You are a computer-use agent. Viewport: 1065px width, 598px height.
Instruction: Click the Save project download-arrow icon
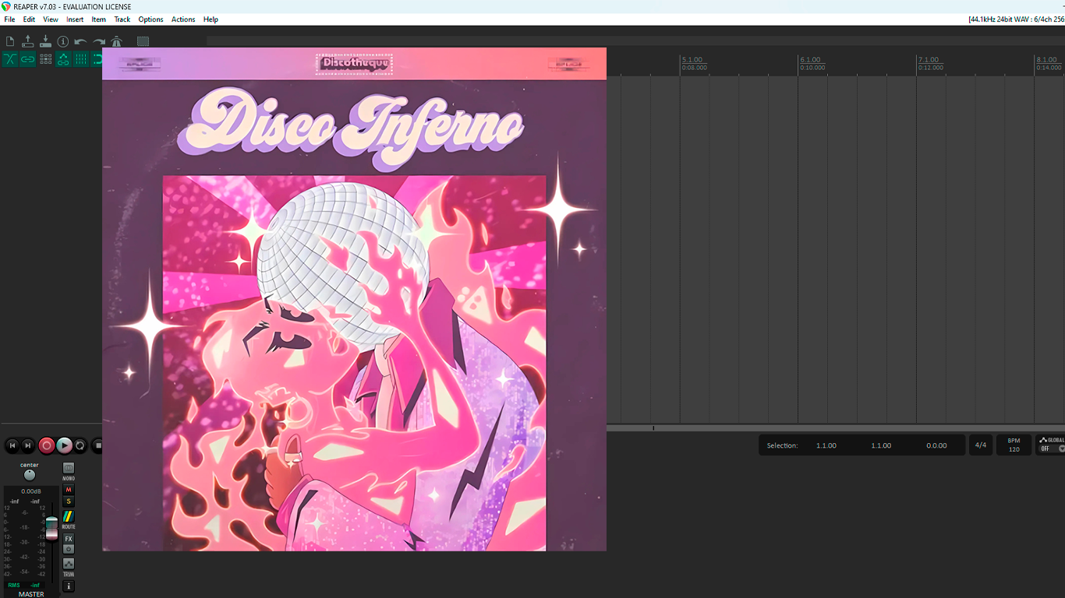click(45, 41)
